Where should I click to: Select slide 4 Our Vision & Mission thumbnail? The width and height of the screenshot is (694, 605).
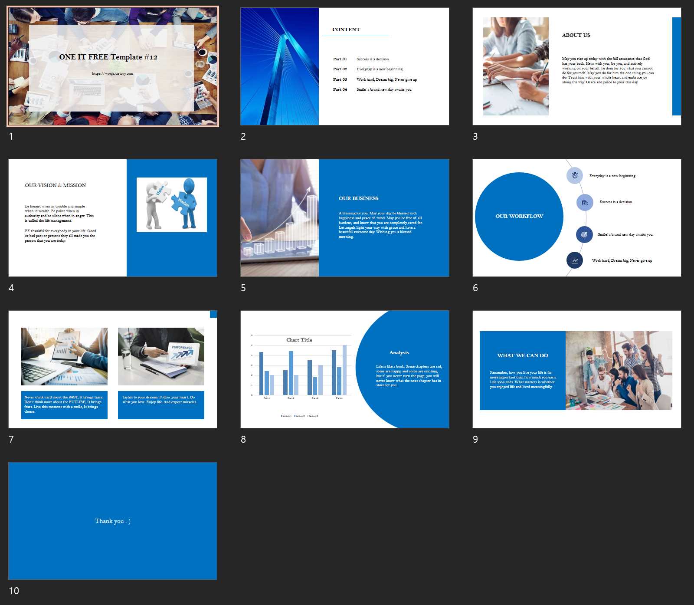[x=113, y=218]
